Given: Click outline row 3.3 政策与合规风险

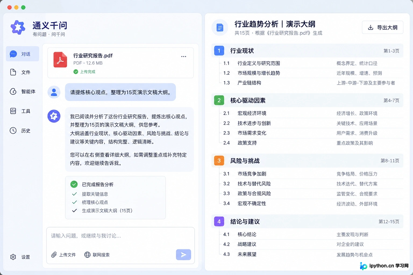Looking at the screenshot, I should [x=312, y=194].
